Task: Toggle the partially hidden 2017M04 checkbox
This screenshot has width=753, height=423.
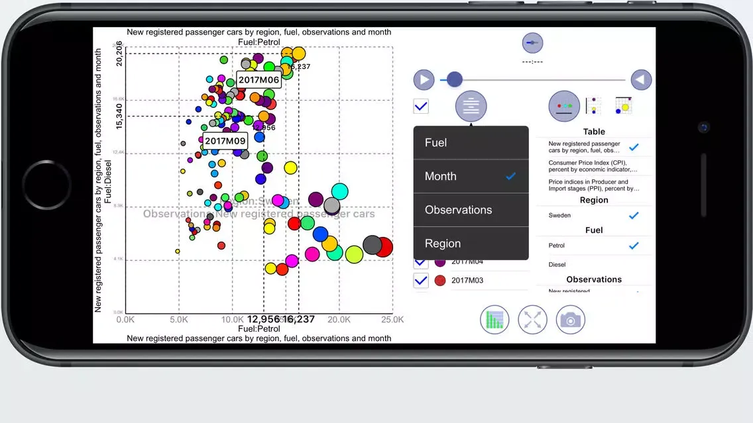Action: 421,263
